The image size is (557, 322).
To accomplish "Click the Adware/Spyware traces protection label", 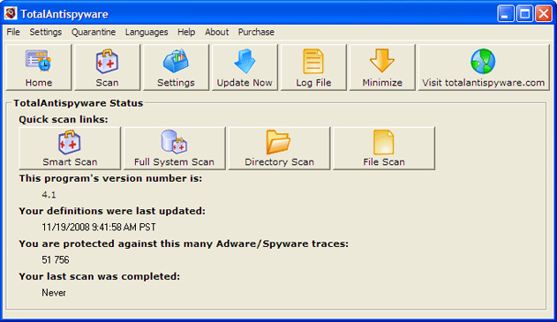I will pyautogui.click(x=184, y=243).
